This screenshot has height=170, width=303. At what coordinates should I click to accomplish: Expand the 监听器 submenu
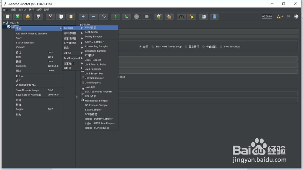click(x=73, y=68)
